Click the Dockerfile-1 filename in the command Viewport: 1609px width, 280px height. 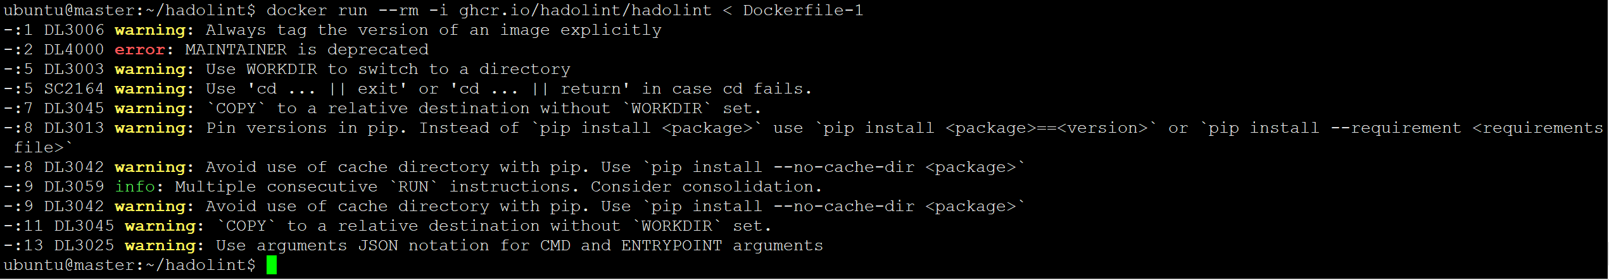click(803, 10)
